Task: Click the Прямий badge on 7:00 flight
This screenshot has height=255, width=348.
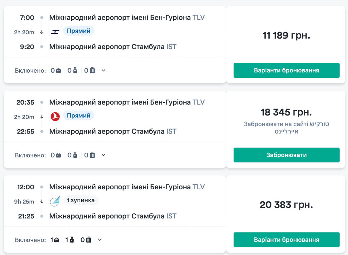Action: click(79, 31)
